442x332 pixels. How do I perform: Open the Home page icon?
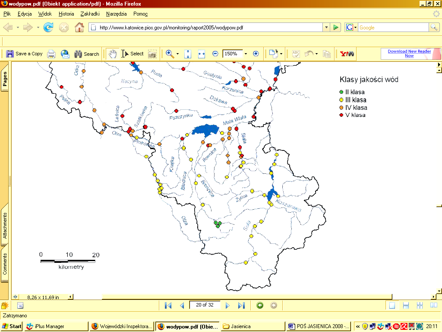79,27
